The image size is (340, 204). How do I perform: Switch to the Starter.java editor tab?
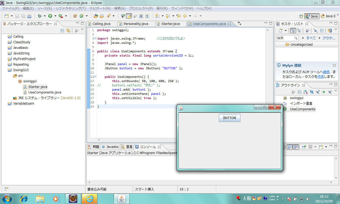tap(170, 24)
